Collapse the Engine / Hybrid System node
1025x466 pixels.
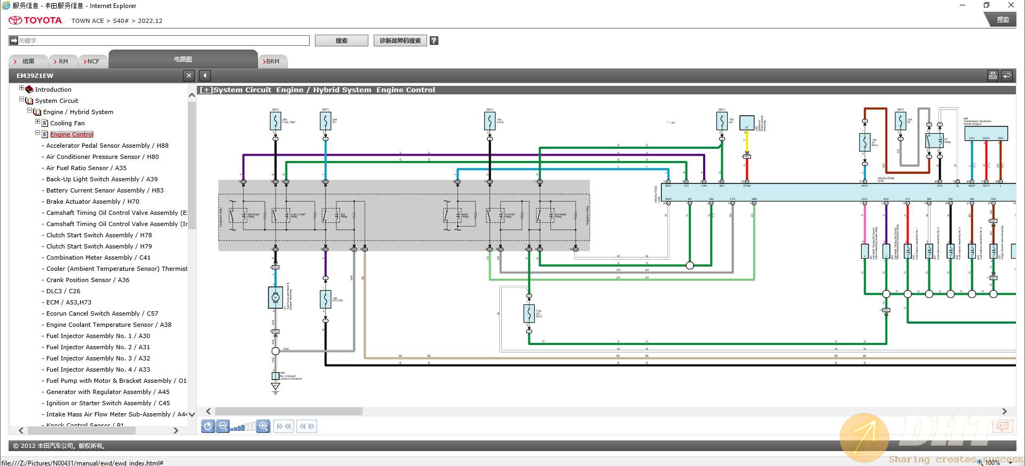point(29,110)
